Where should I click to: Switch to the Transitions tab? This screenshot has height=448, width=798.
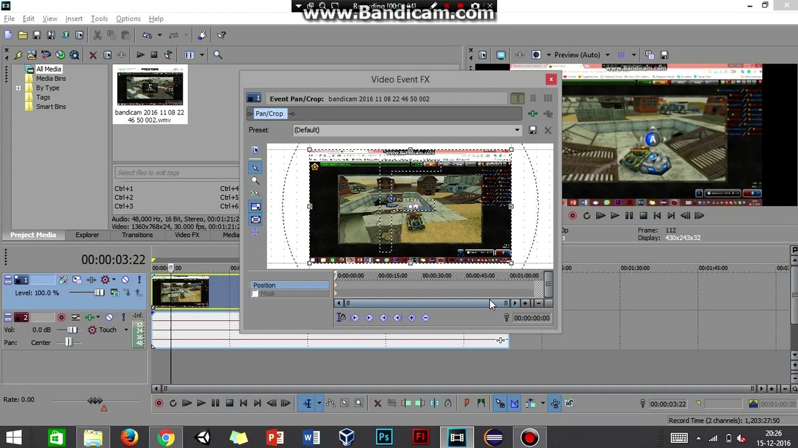tap(137, 235)
